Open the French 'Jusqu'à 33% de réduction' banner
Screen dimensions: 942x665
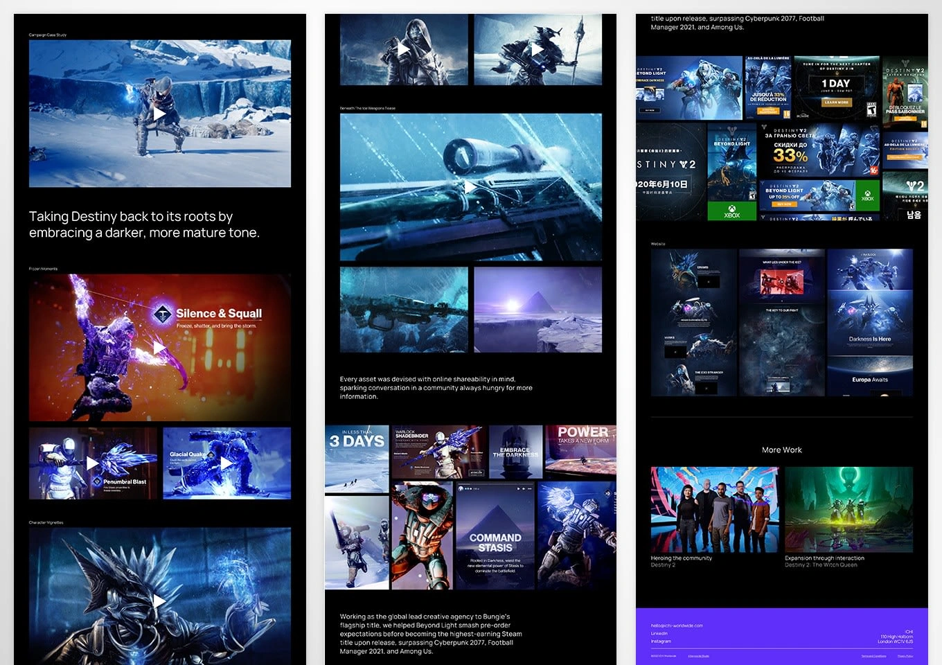coord(767,88)
